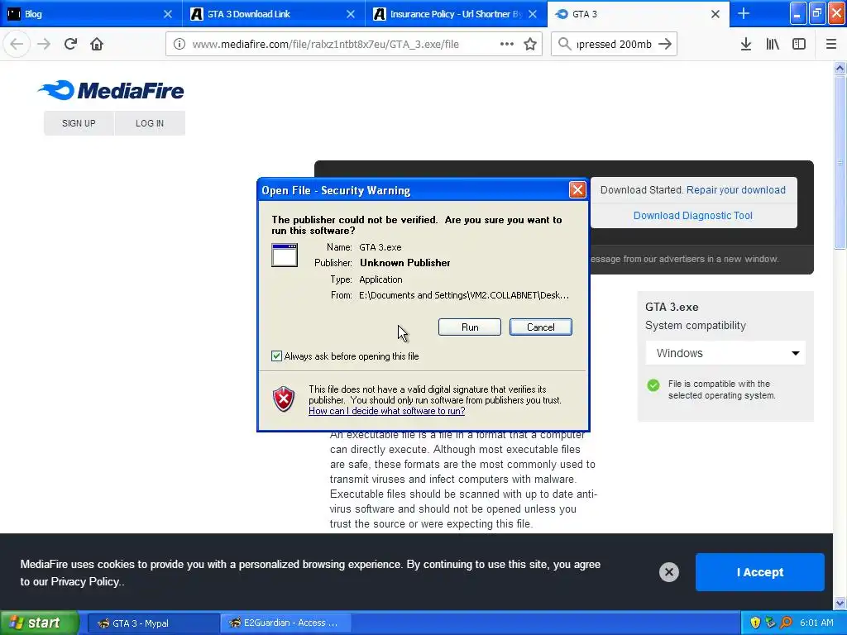The width and height of the screenshot is (847, 635).
Task: Uncheck Always ask before opening this file
Action: tap(276, 356)
